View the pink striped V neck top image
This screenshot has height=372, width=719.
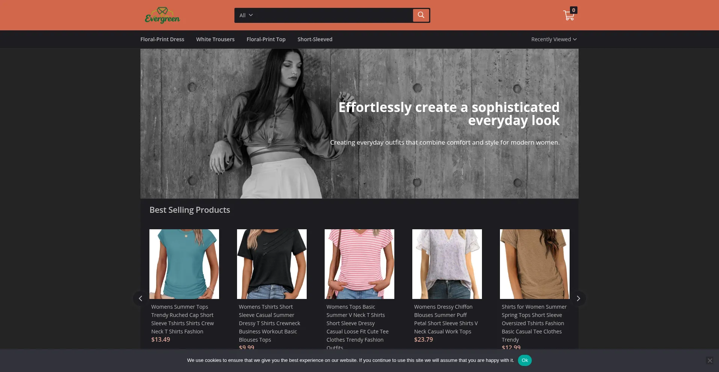(x=359, y=264)
